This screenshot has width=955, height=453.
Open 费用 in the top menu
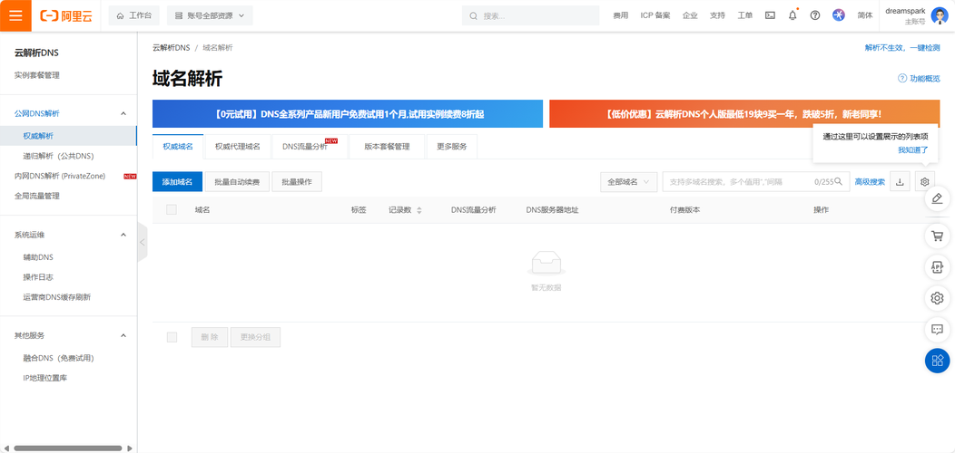click(x=620, y=15)
